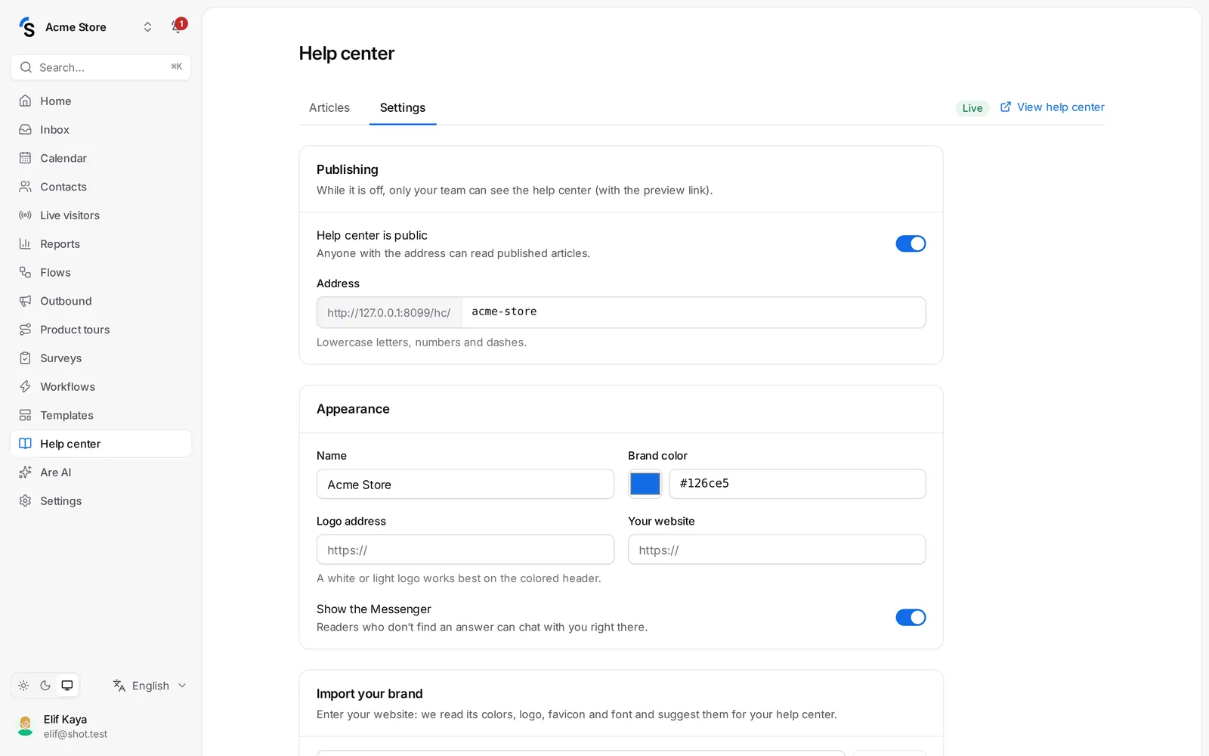Open the notifications bell
The height and width of the screenshot is (756, 1209).
tap(178, 27)
